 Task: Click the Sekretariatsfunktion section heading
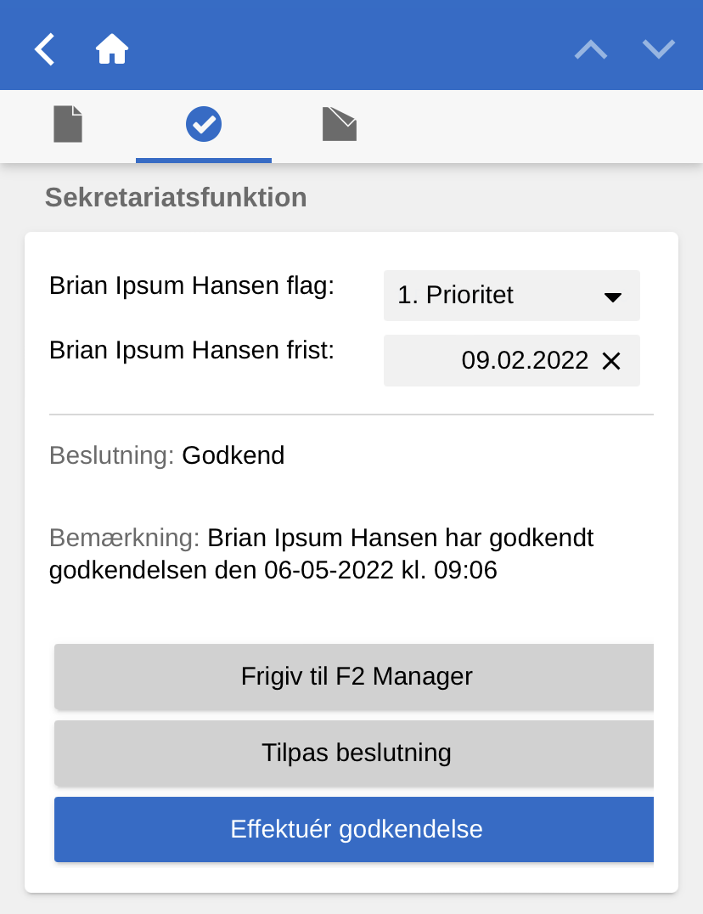176,198
